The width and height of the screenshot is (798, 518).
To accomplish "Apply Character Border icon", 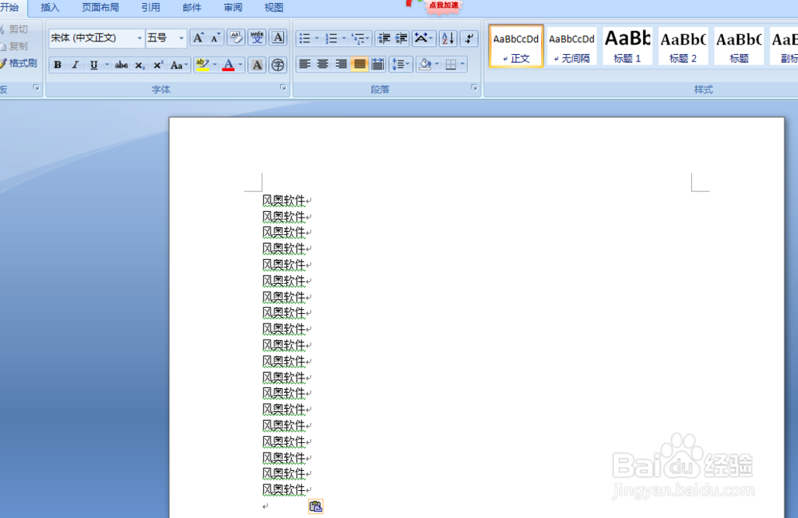I will [278, 37].
